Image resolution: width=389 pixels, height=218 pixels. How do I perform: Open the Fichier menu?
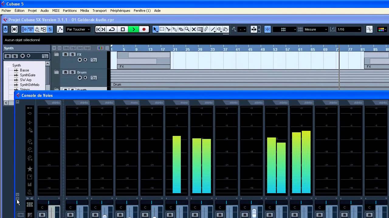(6, 11)
